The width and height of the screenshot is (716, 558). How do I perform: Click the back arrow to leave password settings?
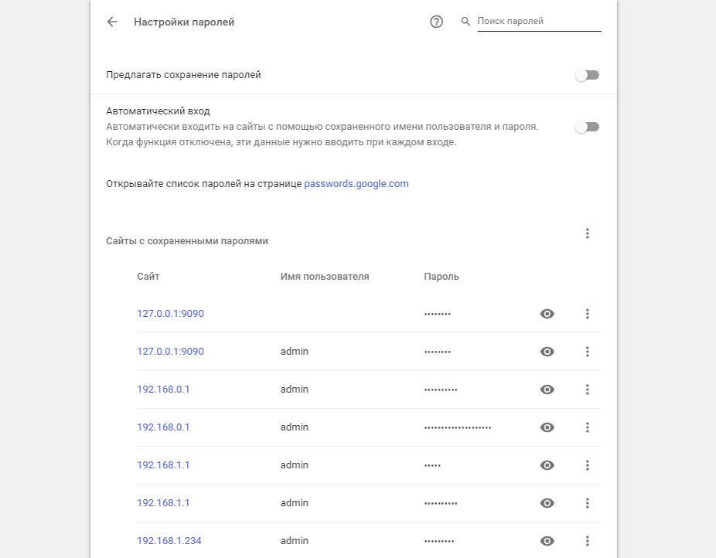pos(111,22)
